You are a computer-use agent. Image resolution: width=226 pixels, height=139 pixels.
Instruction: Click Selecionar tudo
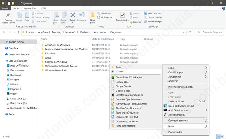click(153, 13)
